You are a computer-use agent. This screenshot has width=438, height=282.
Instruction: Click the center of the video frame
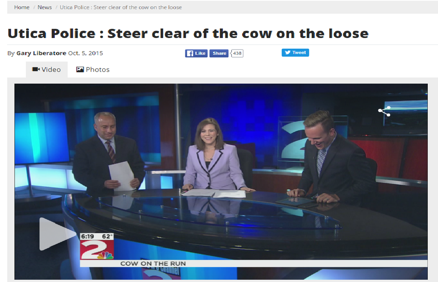(221, 181)
